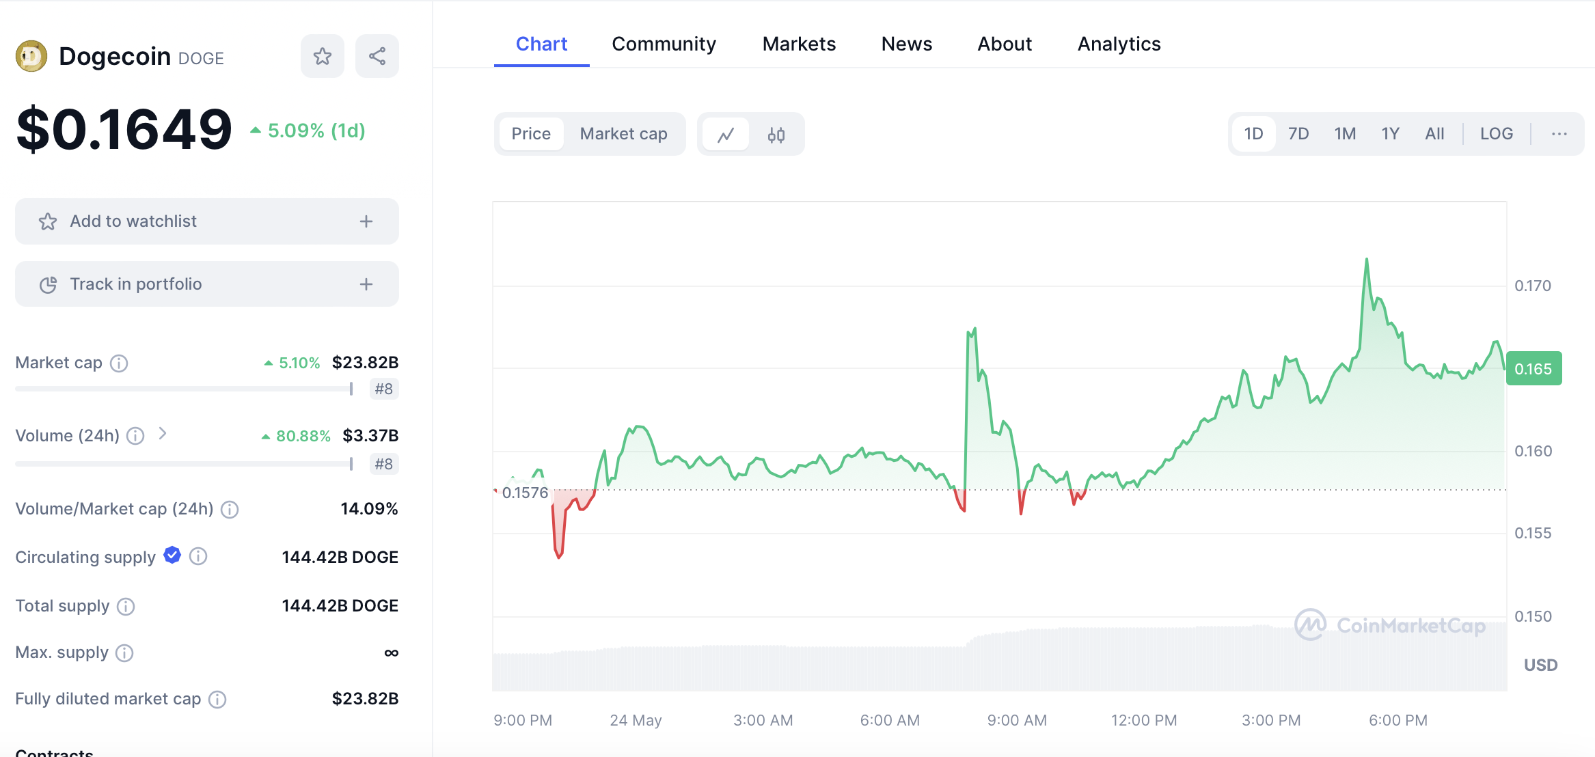Click the Circulating supply info icon
Viewport: 1595px width, 757px height.
point(198,557)
